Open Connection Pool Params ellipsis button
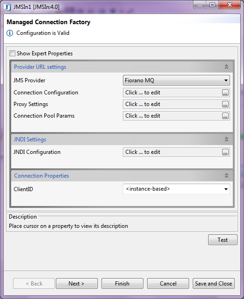 tap(225, 116)
